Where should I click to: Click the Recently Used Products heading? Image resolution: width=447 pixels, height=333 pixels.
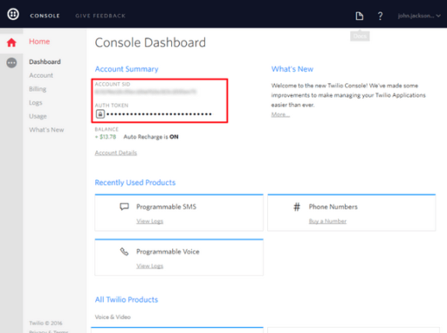click(x=135, y=183)
